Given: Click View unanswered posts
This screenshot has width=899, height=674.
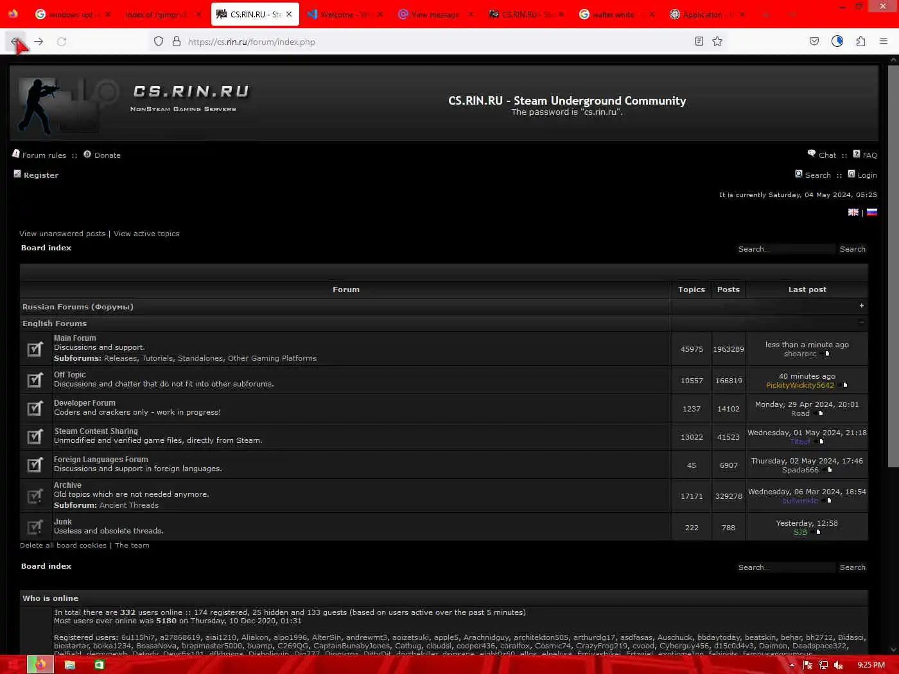Looking at the screenshot, I should tap(62, 234).
